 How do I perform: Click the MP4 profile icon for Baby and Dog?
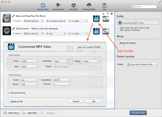point(96,18)
